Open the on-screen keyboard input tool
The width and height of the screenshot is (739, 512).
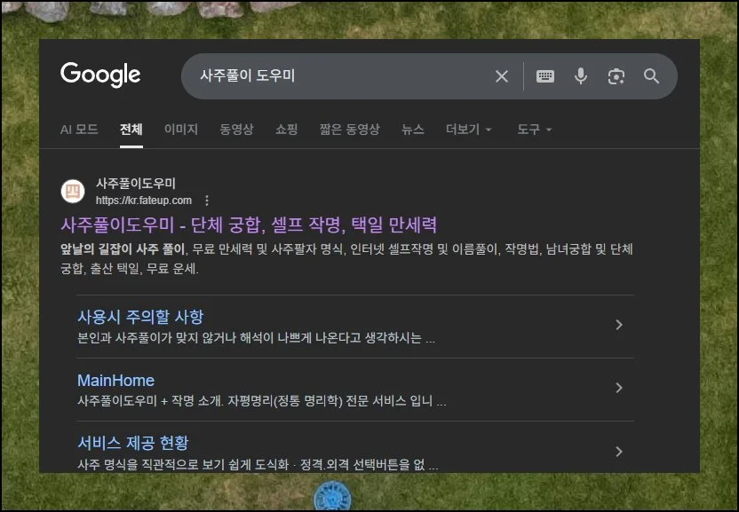coord(545,76)
